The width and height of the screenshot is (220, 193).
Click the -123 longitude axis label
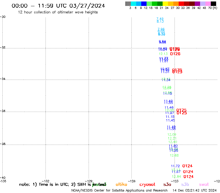click(175, 181)
